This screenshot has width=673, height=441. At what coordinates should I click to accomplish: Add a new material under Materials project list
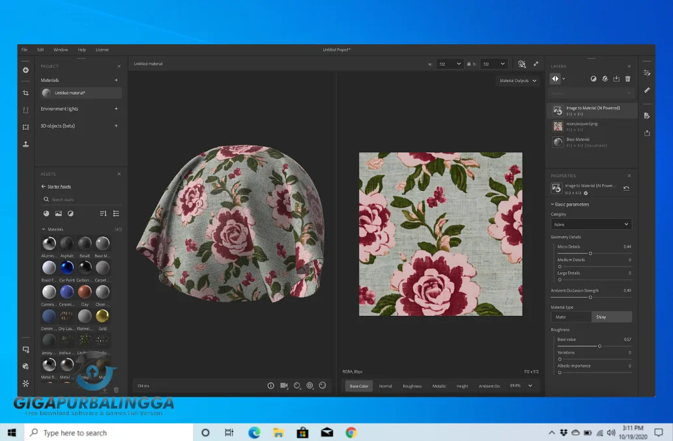(x=116, y=79)
